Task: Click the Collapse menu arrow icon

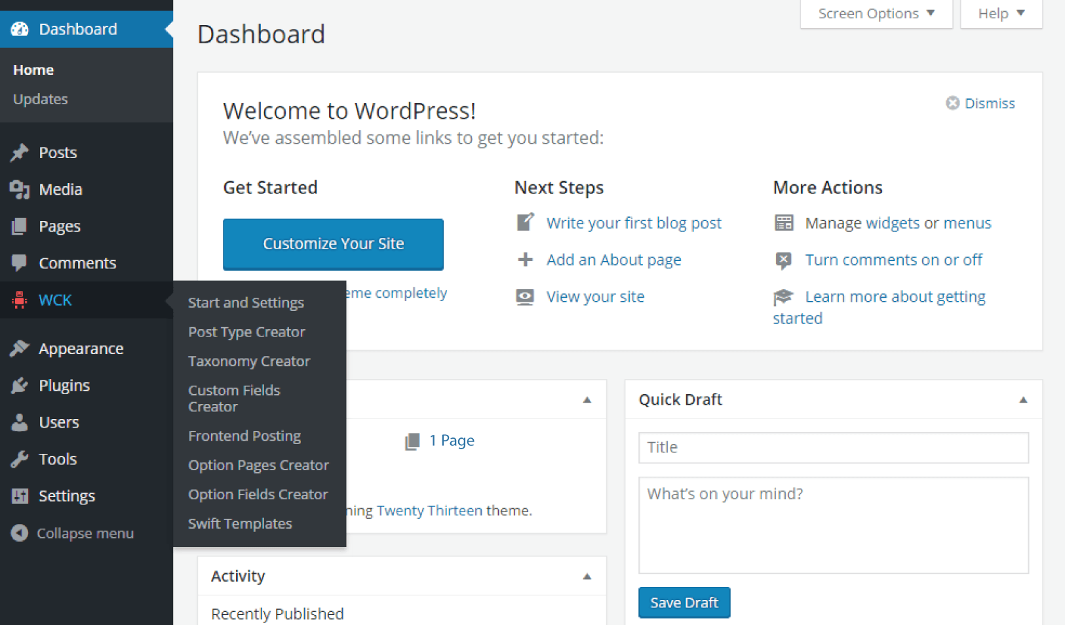Action: click(20, 533)
